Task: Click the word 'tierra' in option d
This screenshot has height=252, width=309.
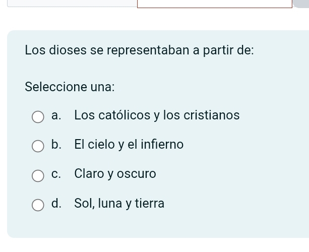Action: tap(150, 204)
